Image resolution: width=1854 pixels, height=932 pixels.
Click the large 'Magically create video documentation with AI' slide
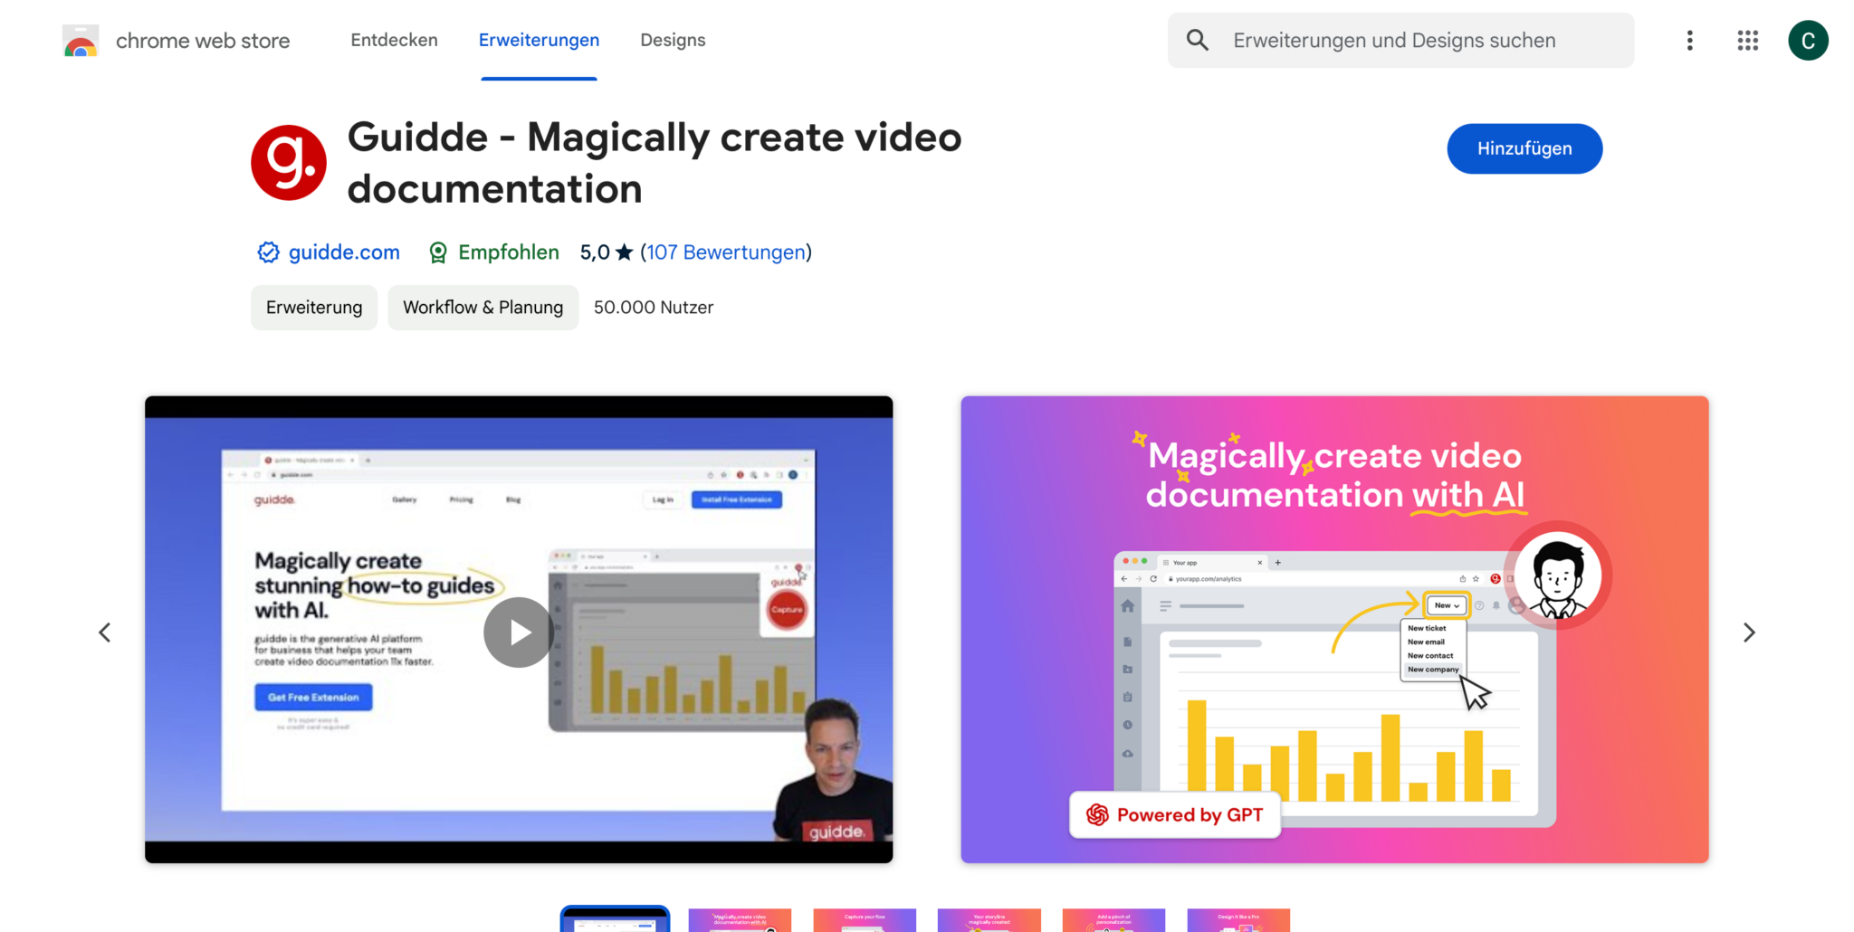[1334, 629]
